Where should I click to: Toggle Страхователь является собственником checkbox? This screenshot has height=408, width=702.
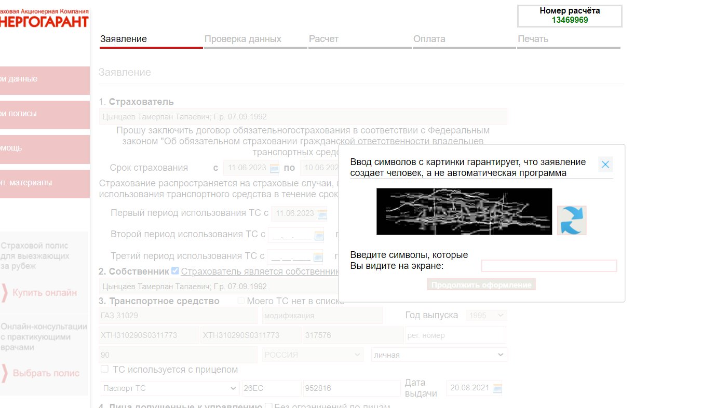click(175, 270)
